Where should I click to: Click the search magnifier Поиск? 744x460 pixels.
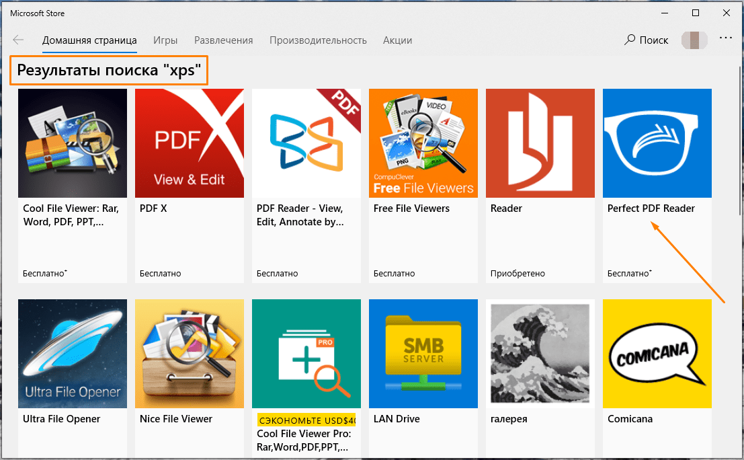coord(647,40)
